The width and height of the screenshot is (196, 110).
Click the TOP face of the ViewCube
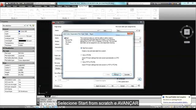pyautogui.click(x=187, y=32)
